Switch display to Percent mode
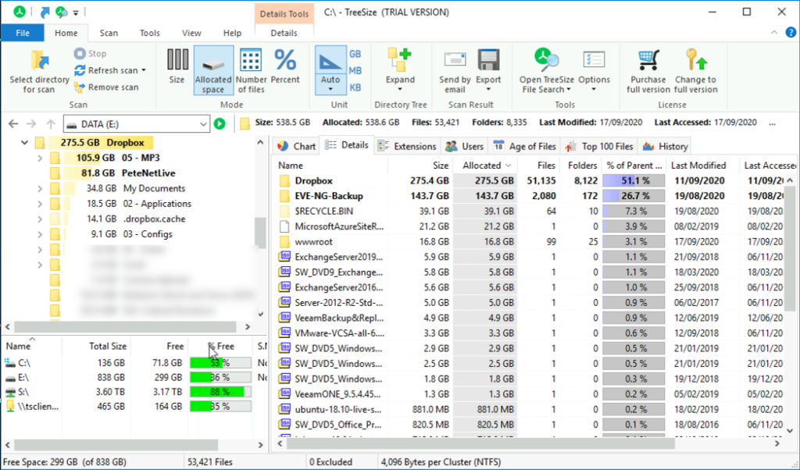Viewport: 800px width, 470px height. pos(285,70)
